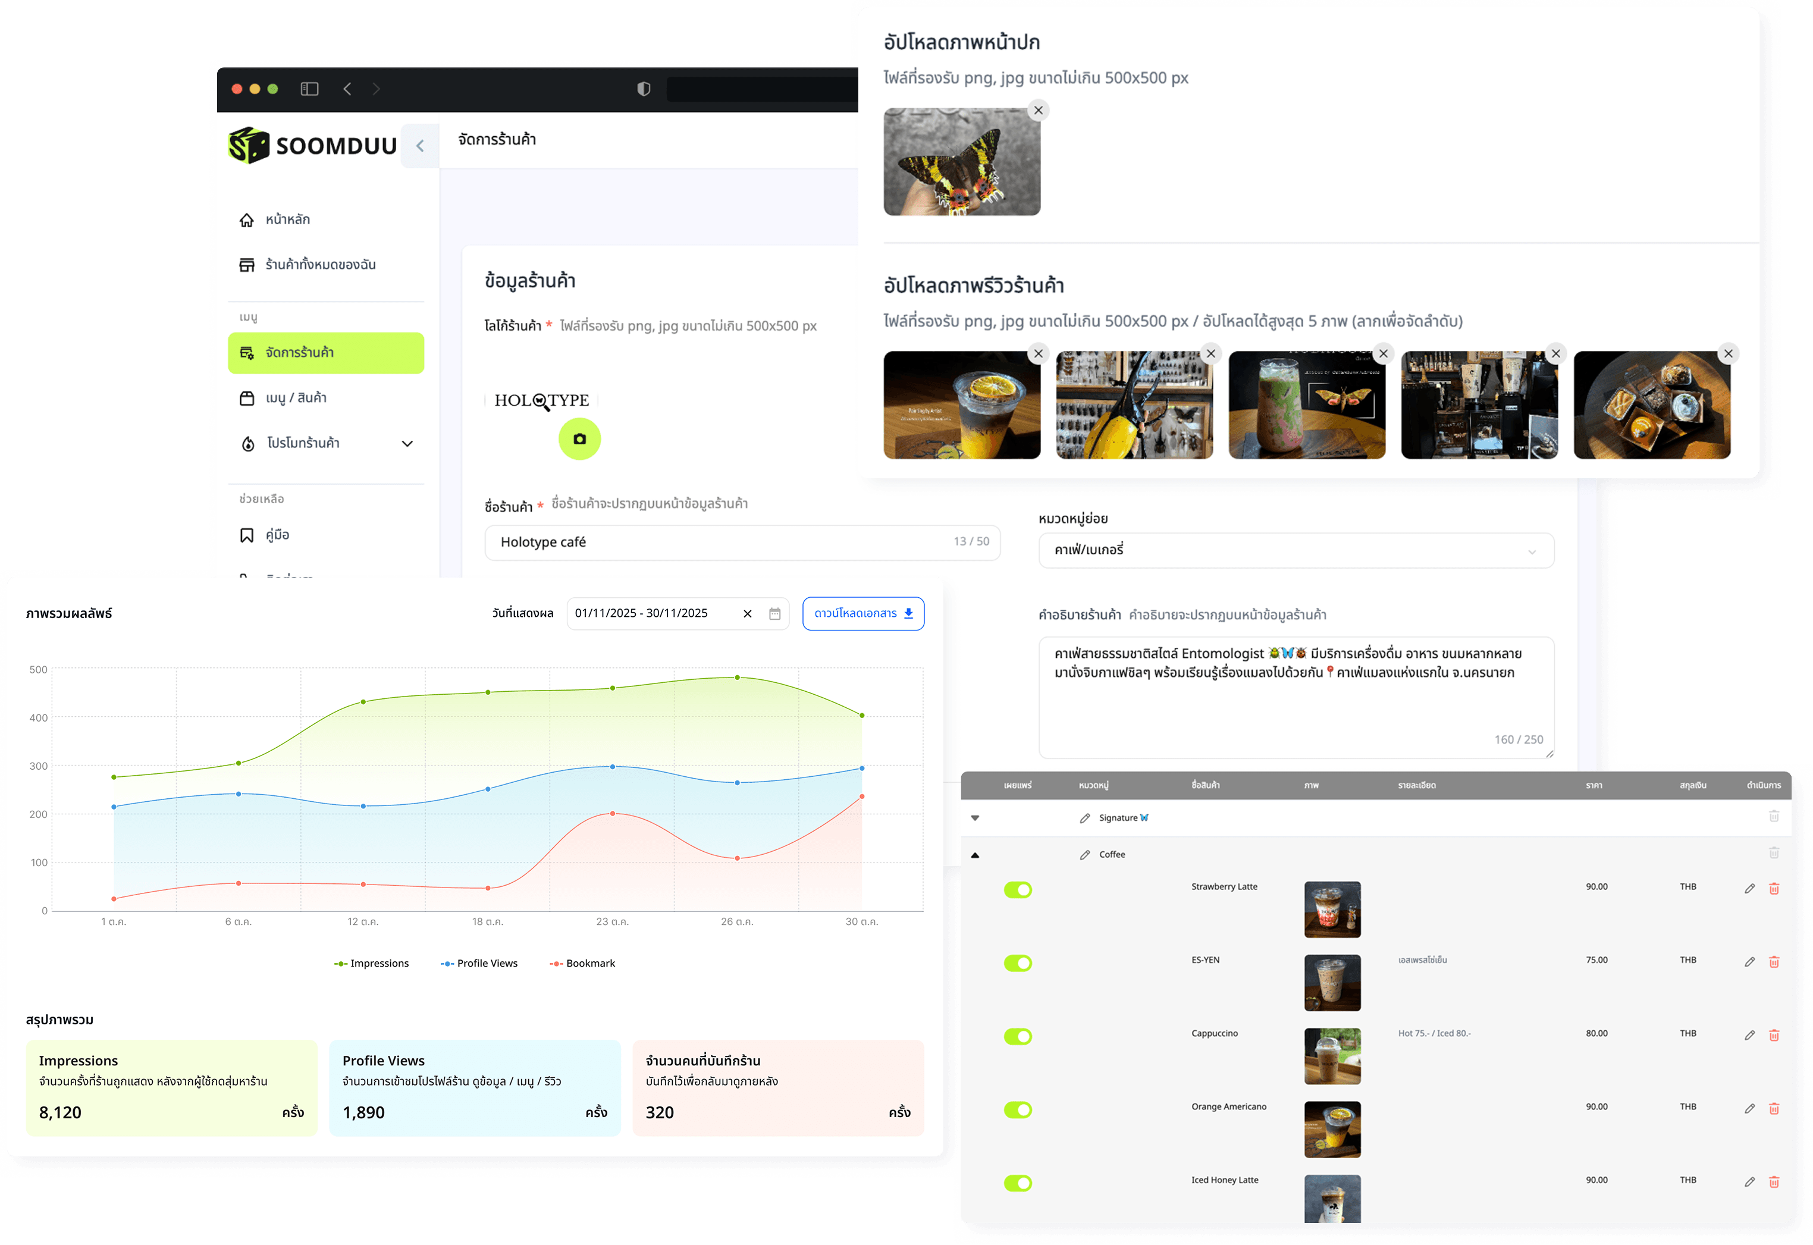
Task: Click the ชื่อร้านค้า field containing Holotype café
Action: 742,542
